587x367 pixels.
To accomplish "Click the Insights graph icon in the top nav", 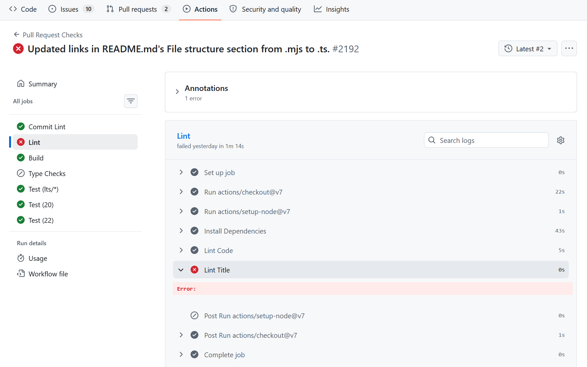I will [x=318, y=9].
